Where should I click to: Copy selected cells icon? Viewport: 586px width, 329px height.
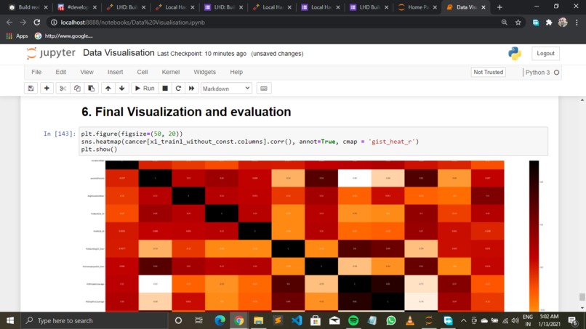(x=77, y=89)
